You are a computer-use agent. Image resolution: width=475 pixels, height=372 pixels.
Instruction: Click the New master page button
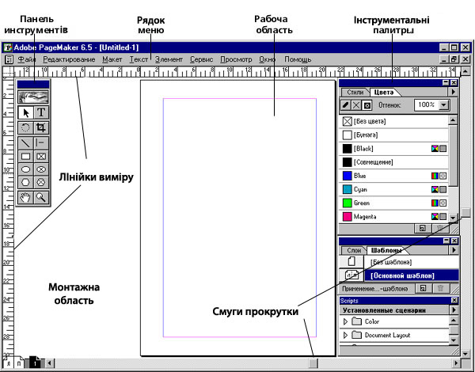(x=424, y=288)
